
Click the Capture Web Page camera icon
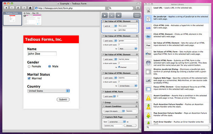click(148, 80)
